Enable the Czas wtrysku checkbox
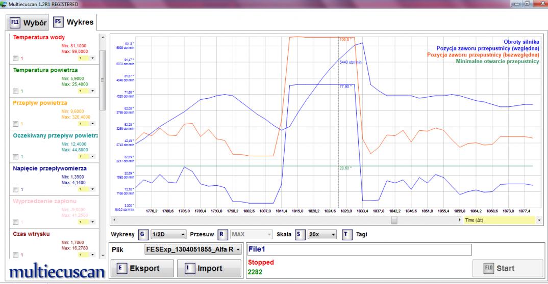 [15, 255]
